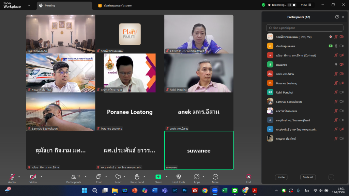
Task: Open the React emoji button
Action: coord(118,177)
